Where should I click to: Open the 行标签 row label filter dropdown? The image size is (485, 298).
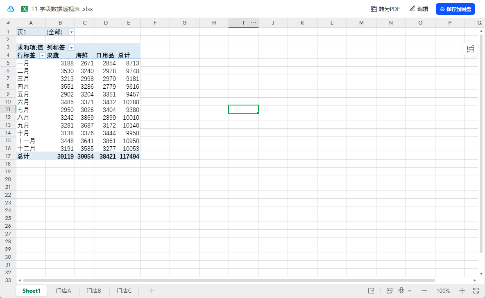click(x=42, y=55)
